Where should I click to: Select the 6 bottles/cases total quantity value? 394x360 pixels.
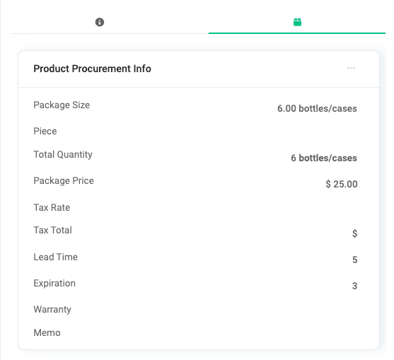[x=324, y=158]
